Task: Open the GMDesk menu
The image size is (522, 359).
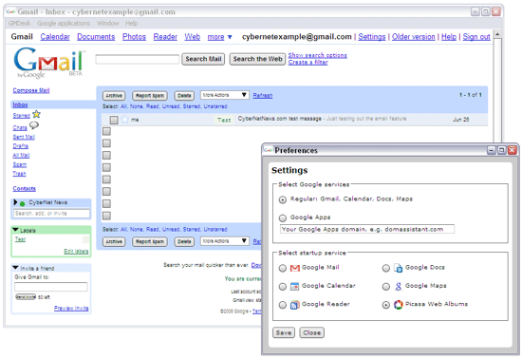Action: coord(19,23)
